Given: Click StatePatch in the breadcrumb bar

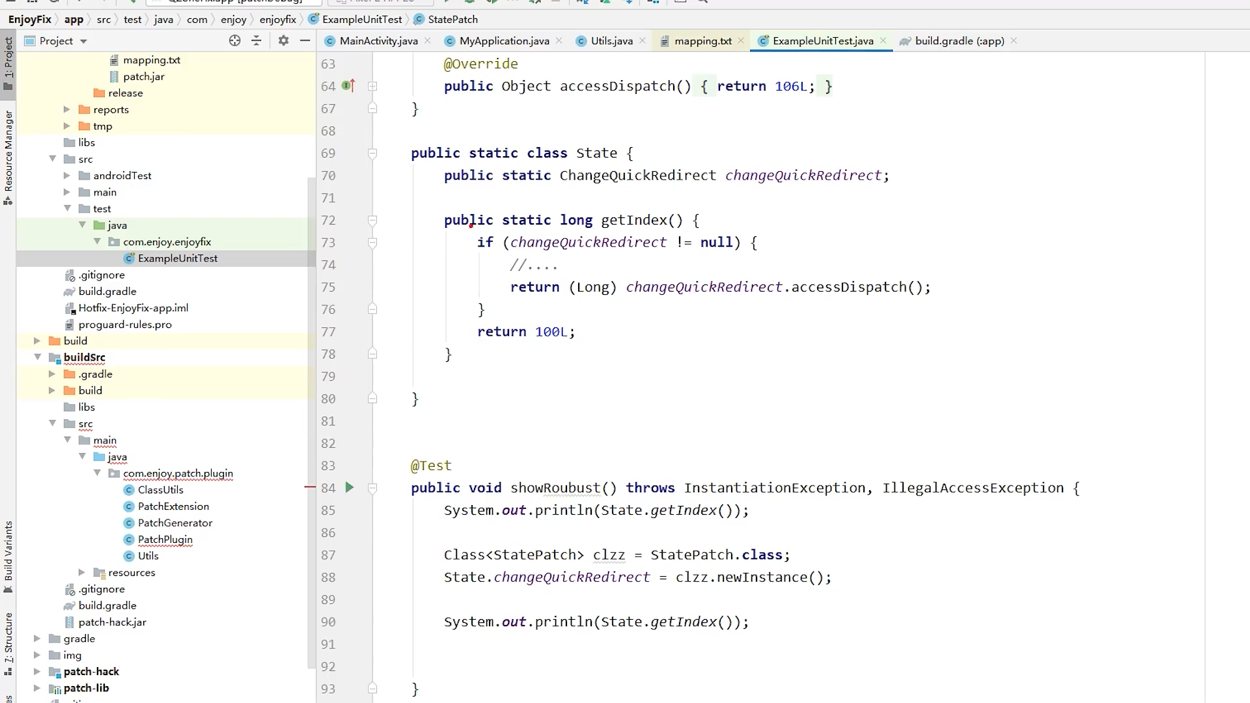Looking at the screenshot, I should [x=452, y=20].
